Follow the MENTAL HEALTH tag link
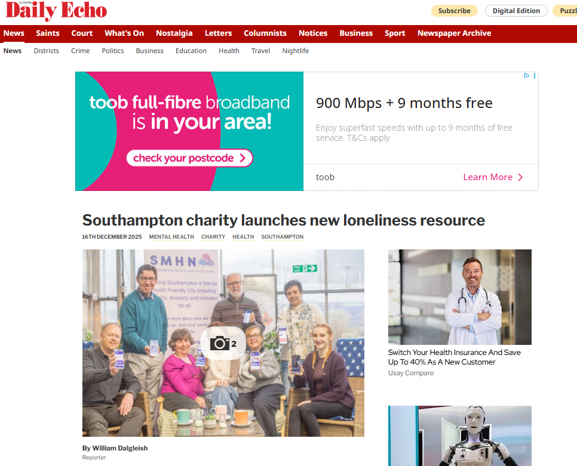 (171, 237)
